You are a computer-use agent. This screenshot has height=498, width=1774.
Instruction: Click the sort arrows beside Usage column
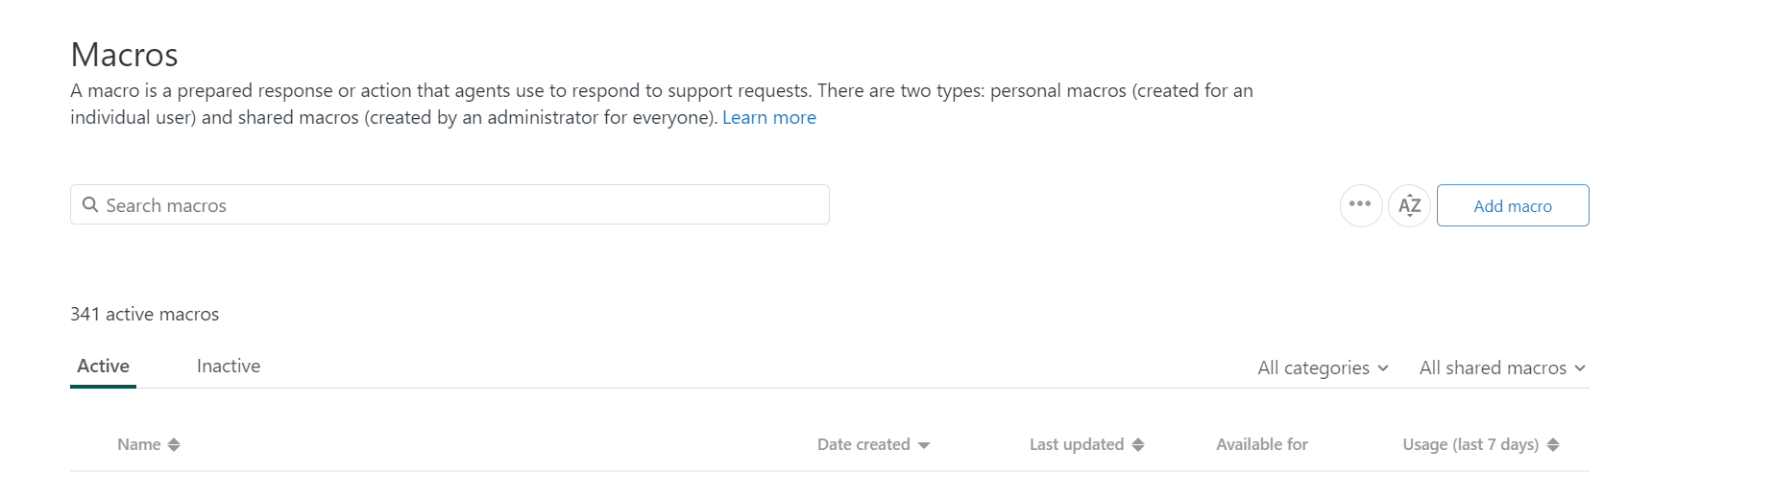pyautogui.click(x=1553, y=444)
